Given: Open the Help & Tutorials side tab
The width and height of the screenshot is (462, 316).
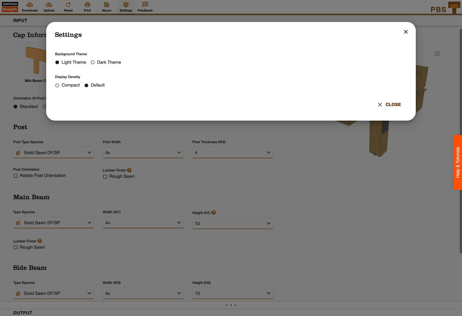Looking at the screenshot, I should tap(457, 162).
